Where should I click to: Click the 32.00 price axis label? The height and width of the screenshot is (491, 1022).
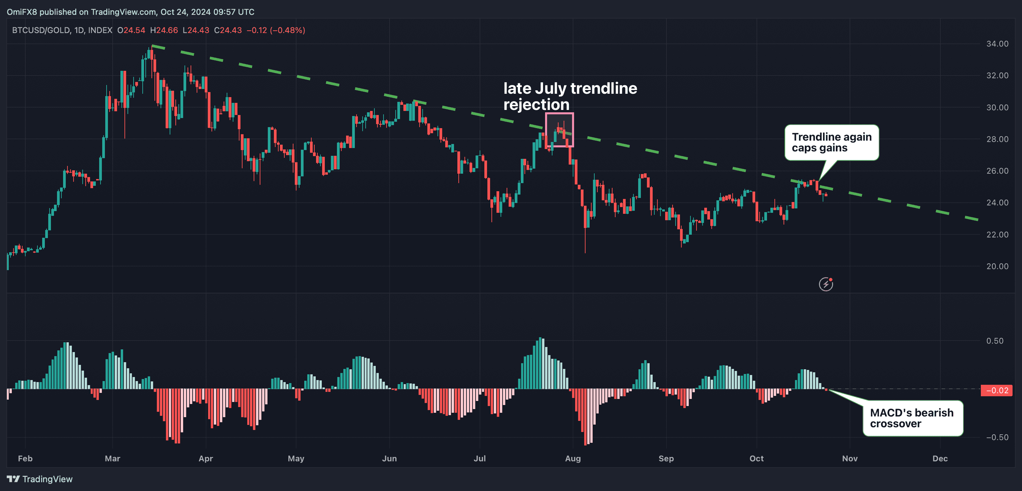[x=997, y=75]
